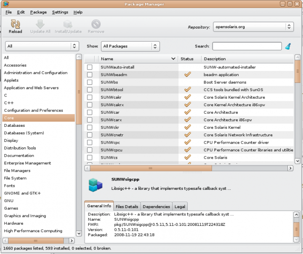Screen dimensions: 303x254
Task: Open the Package menu
Action: coord(38,12)
